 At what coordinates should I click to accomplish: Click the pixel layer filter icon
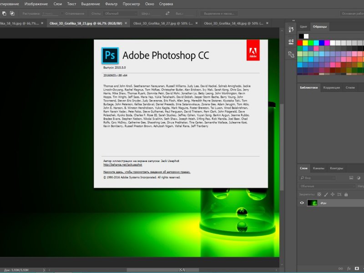pos(351,178)
